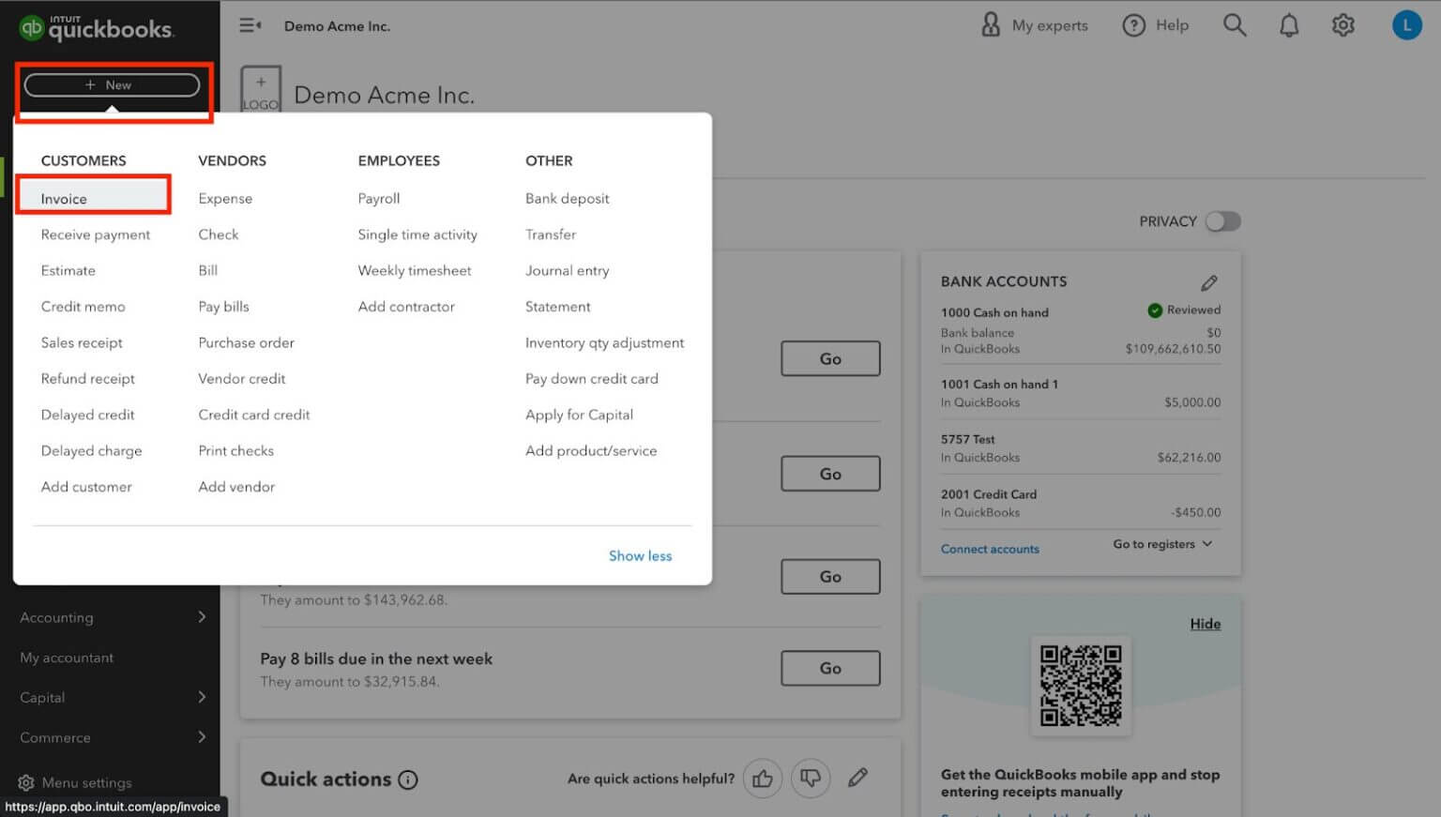Edit Bank Accounts using the pencil icon

pyautogui.click(x=1209, y=281)
